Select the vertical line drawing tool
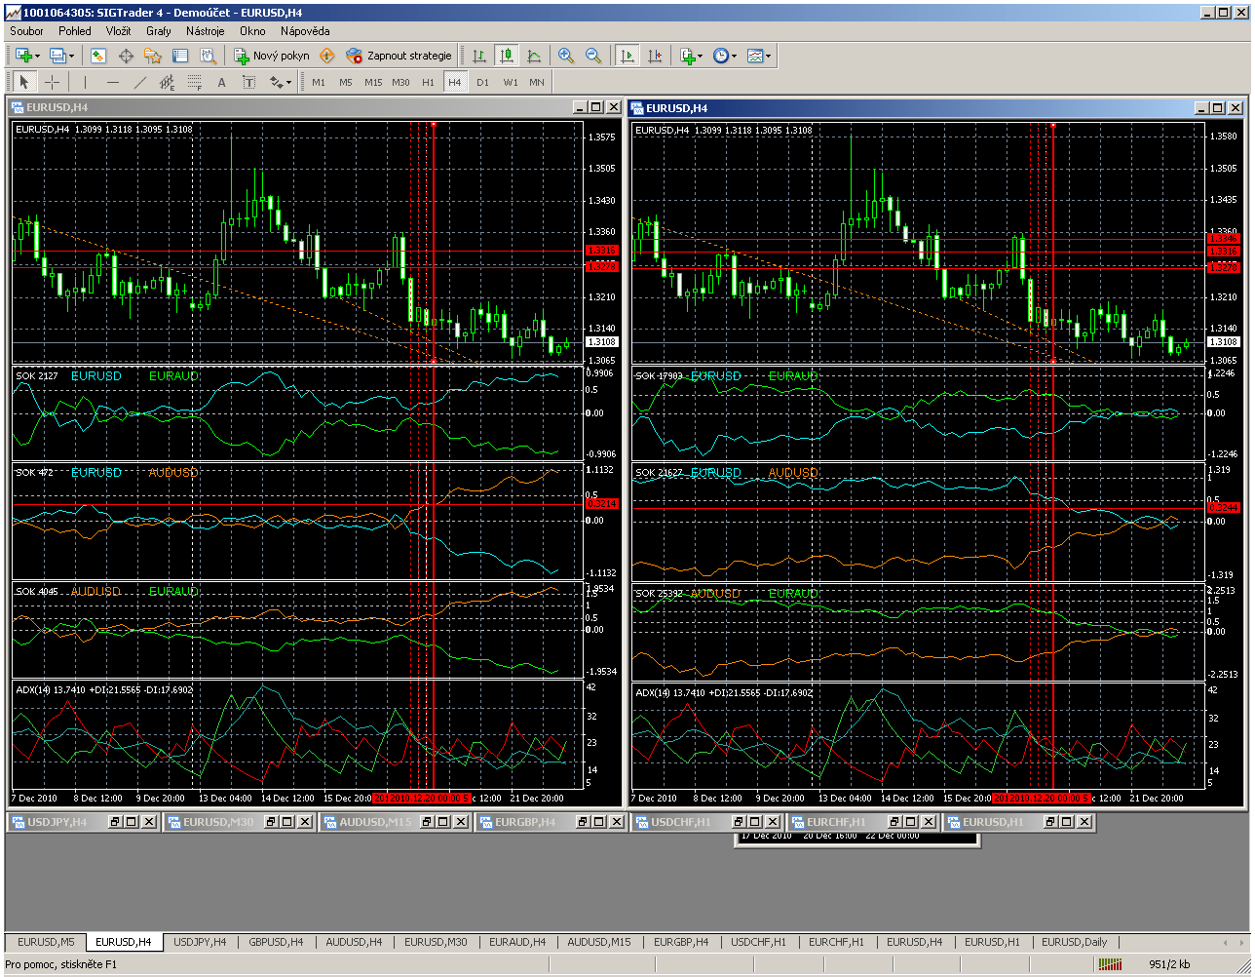The width and height of the screenshot is (1255, 977). point(85,83)
